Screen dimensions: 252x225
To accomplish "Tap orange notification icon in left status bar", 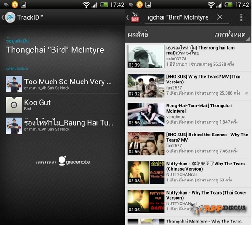I will click(15, 5).
